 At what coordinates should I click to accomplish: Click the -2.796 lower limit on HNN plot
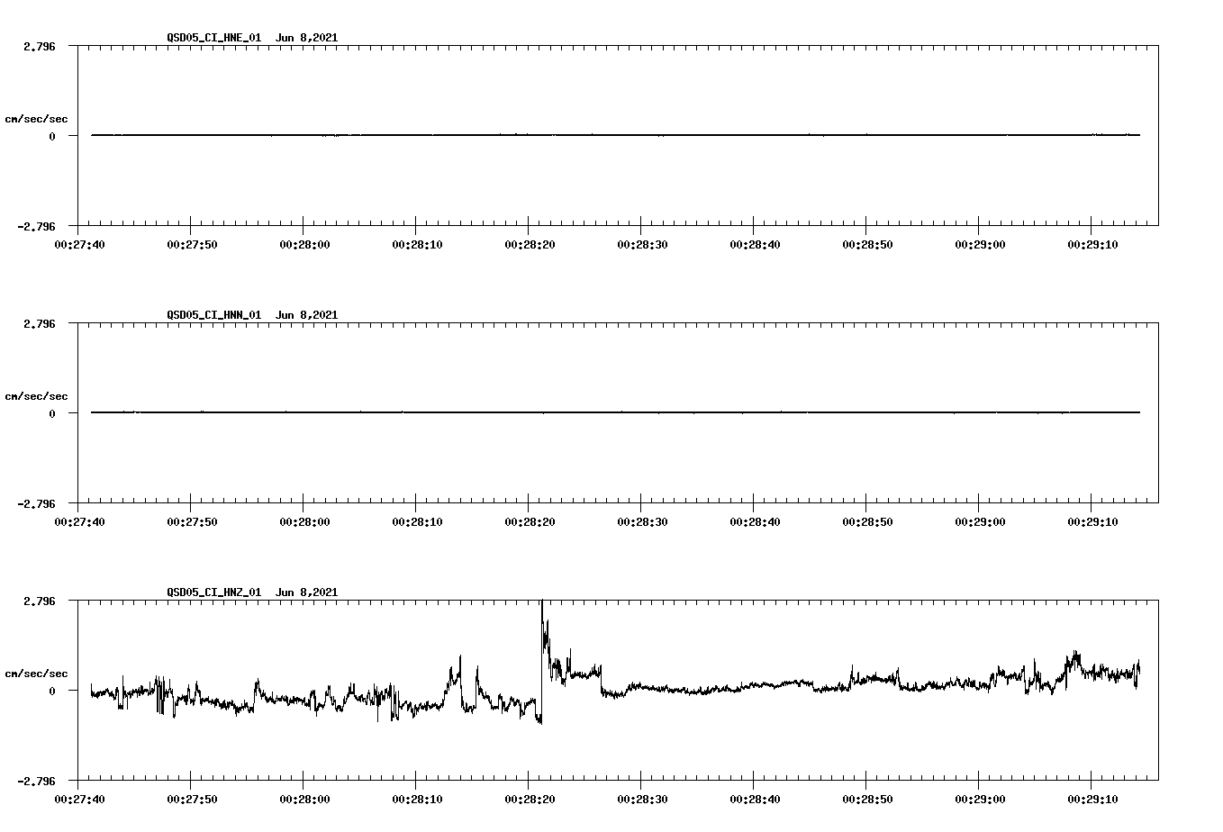tap(37, 503)
